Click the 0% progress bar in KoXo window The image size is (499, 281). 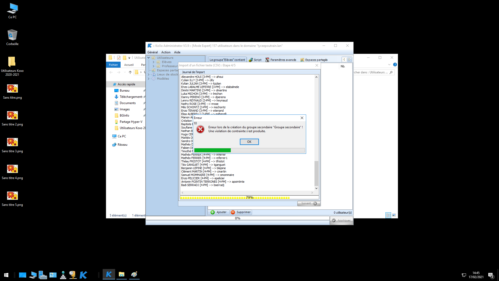click(x=238, y=218)
